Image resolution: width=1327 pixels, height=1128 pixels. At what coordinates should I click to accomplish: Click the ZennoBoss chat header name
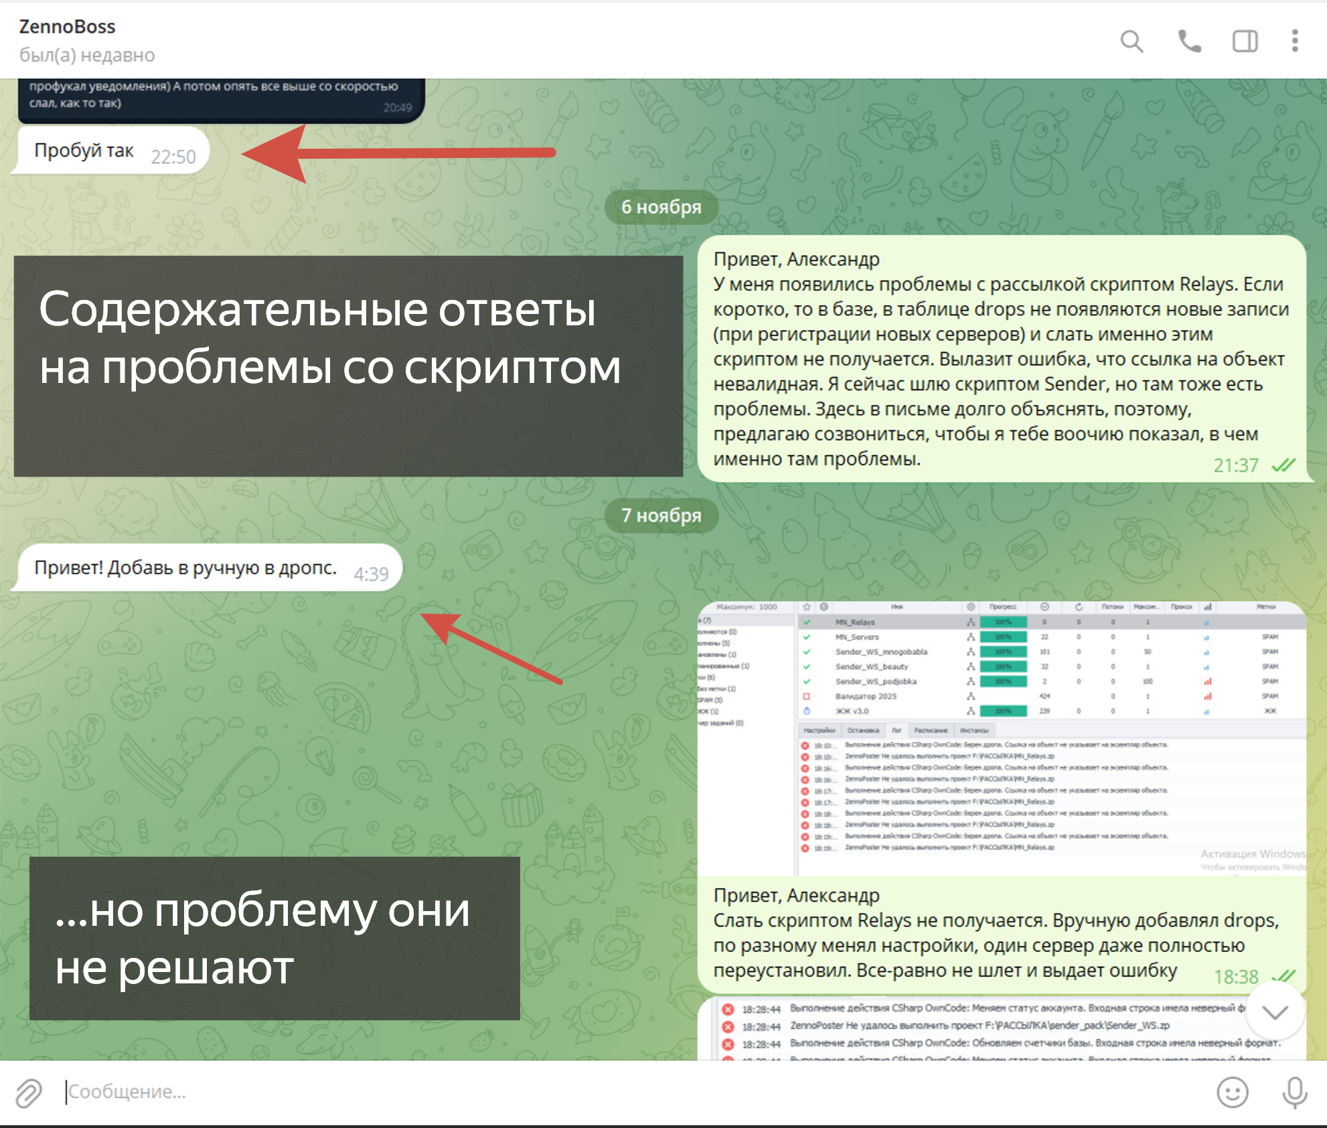tap(67, 27)
